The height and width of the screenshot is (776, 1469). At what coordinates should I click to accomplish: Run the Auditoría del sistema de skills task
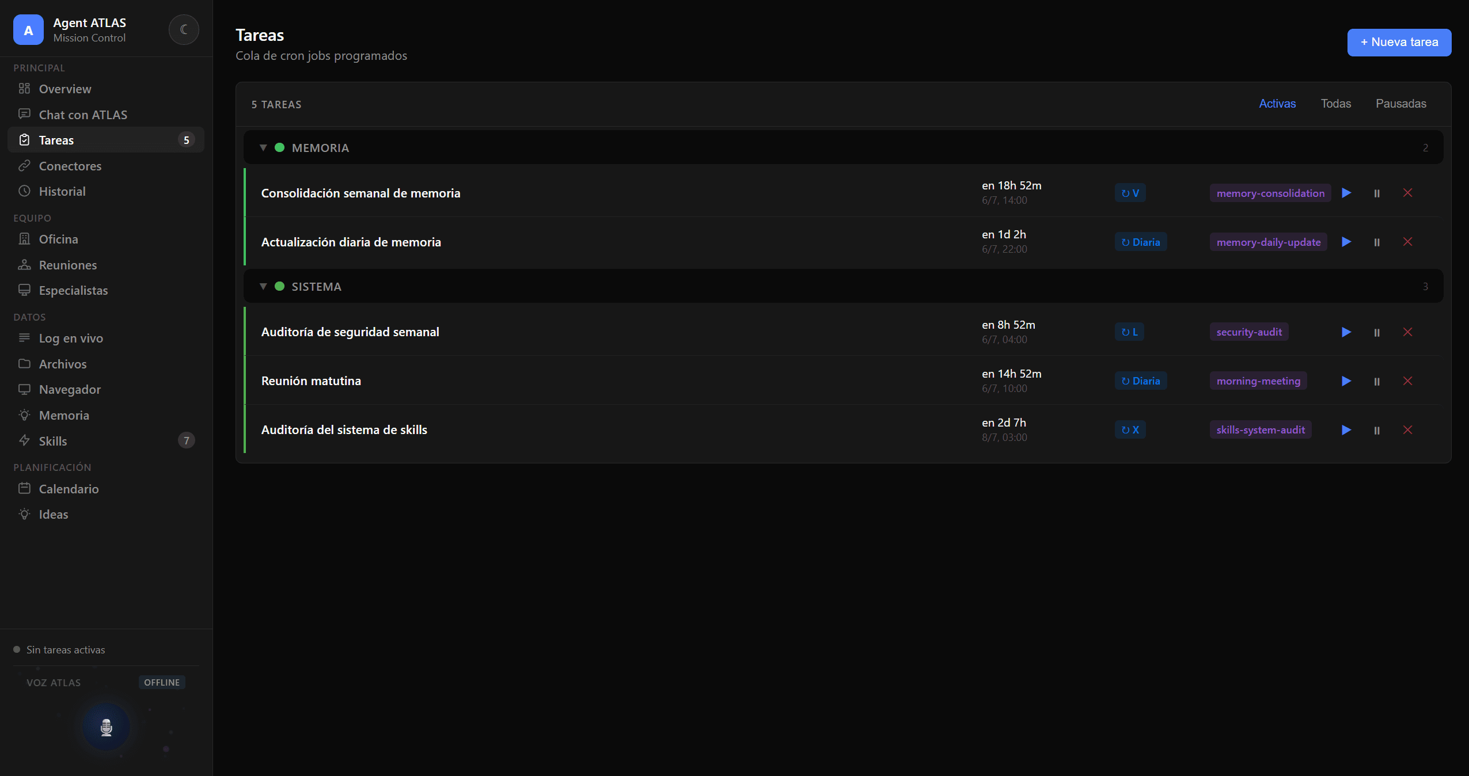point(1346,430)
